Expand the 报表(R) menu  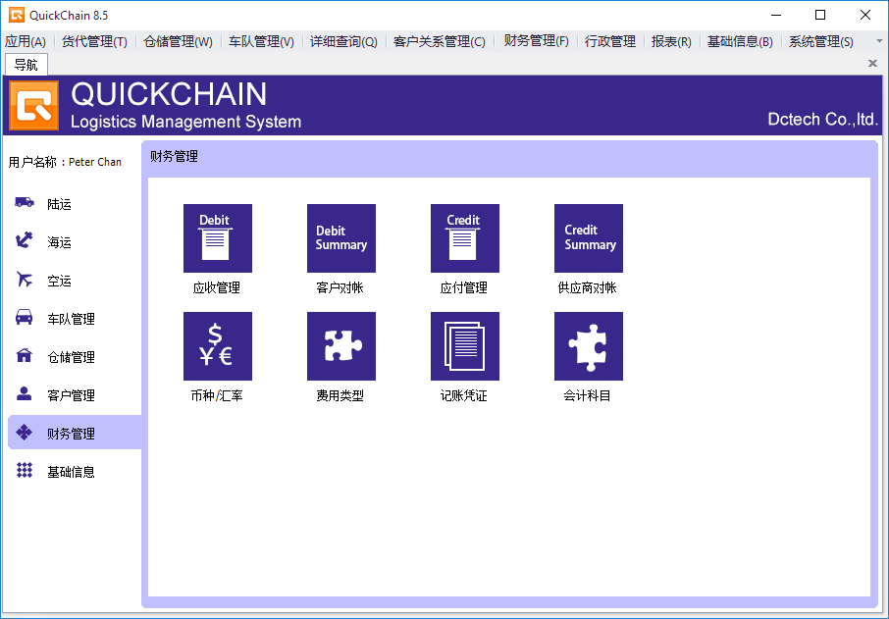tap(671, 41)
